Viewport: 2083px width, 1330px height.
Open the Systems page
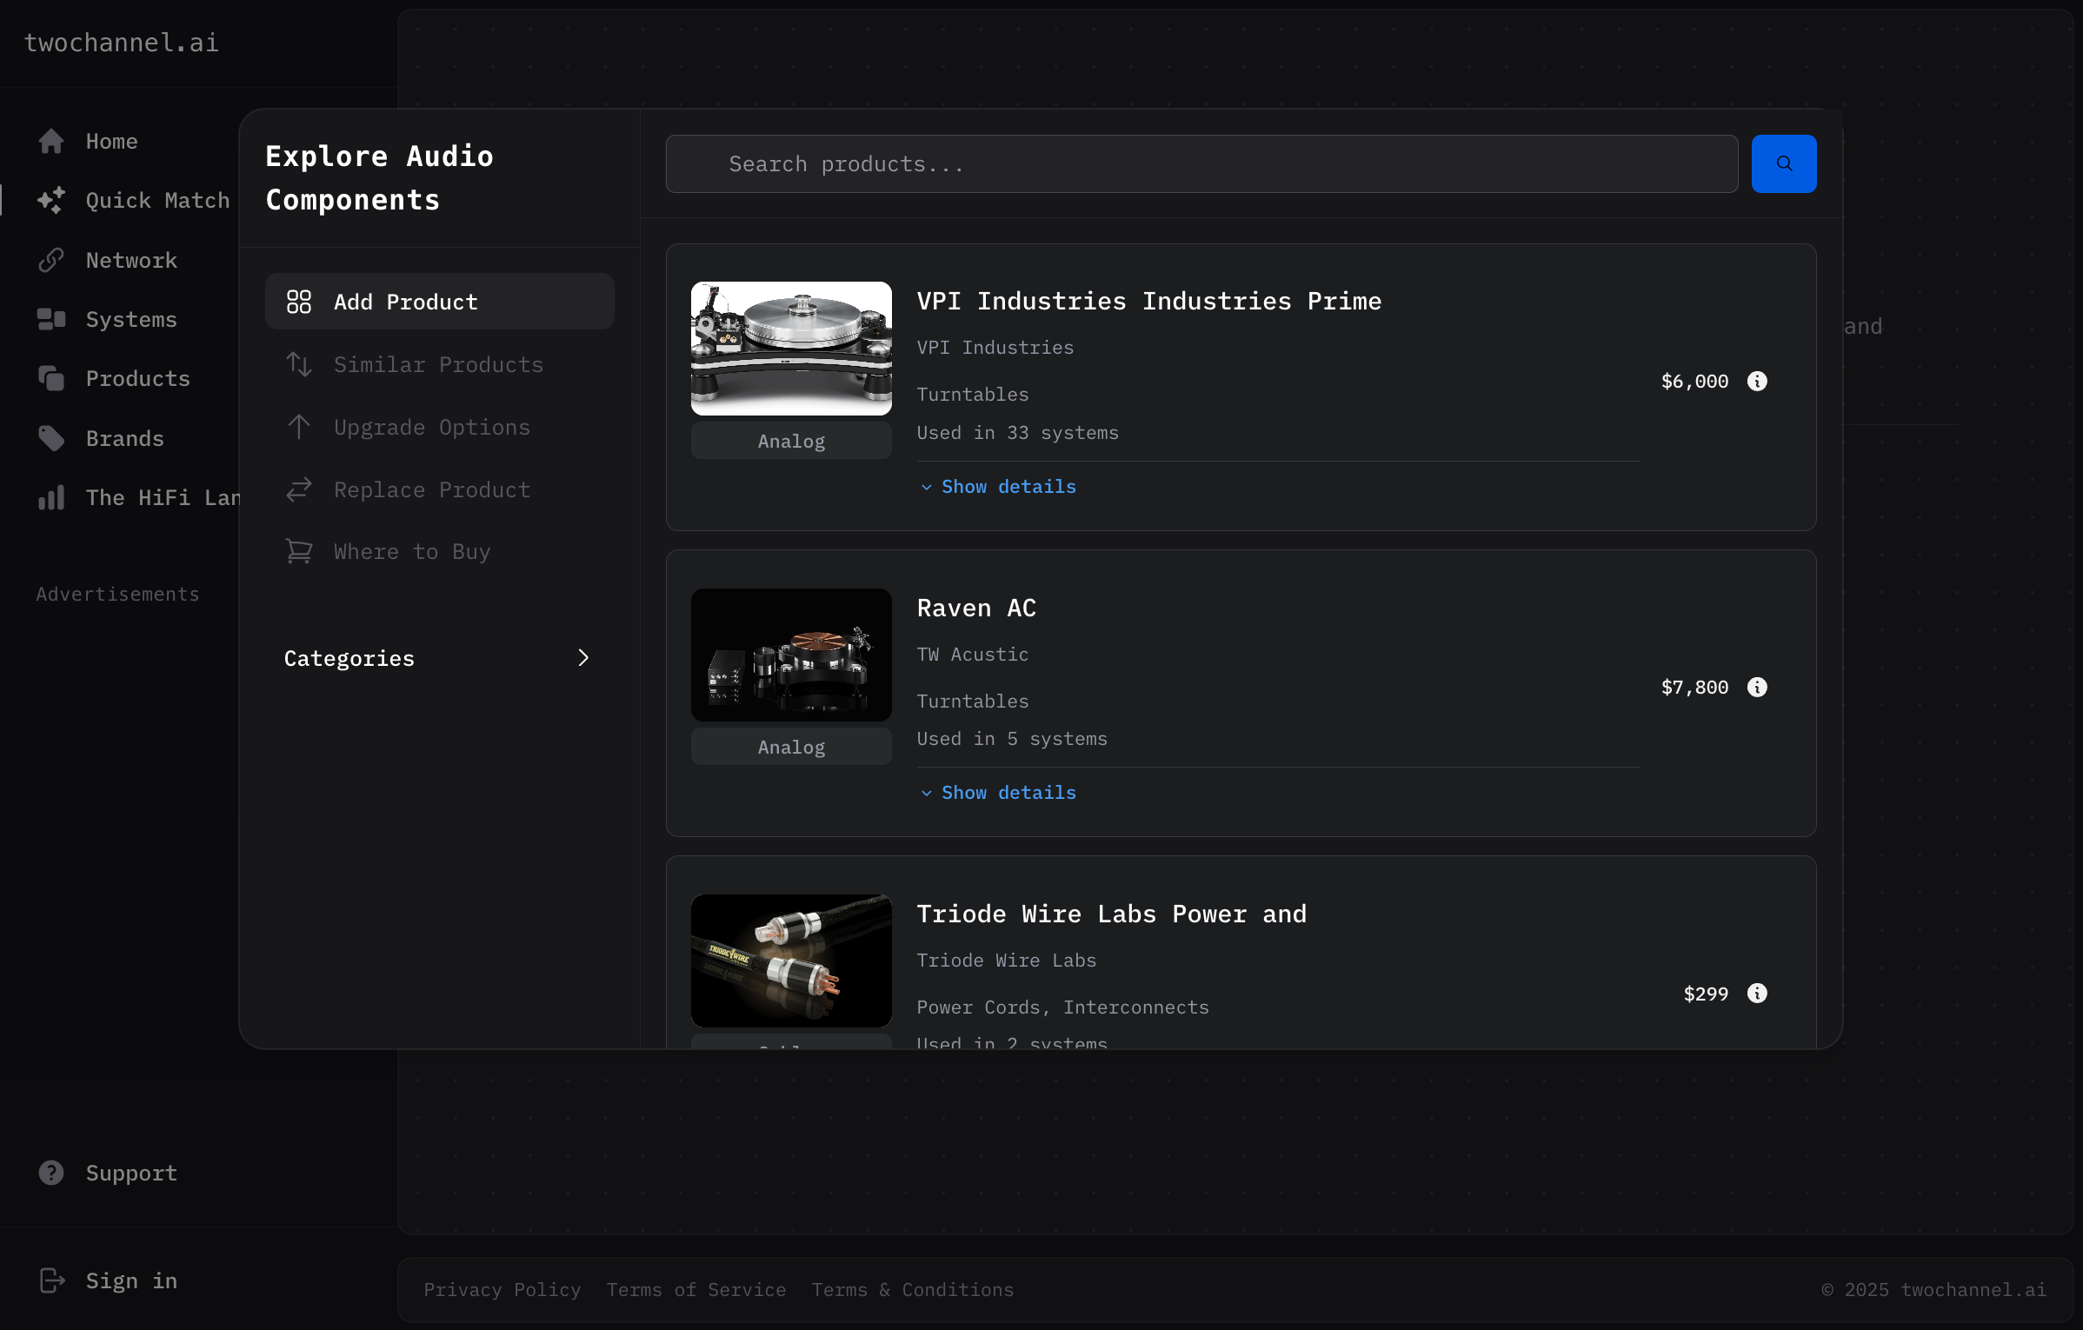131,319
